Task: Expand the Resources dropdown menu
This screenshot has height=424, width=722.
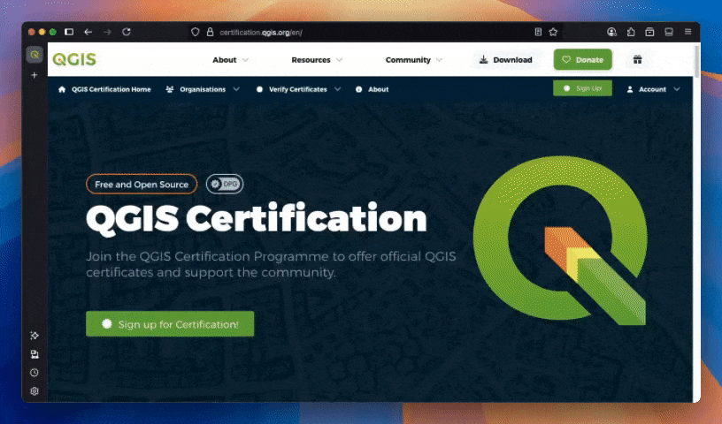Action: click(317, 60)
